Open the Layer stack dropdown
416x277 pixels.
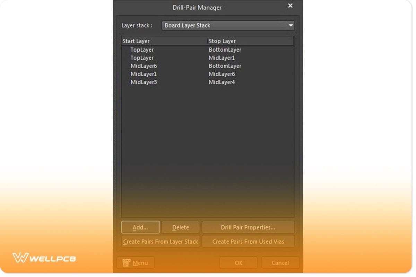point(228,25)
